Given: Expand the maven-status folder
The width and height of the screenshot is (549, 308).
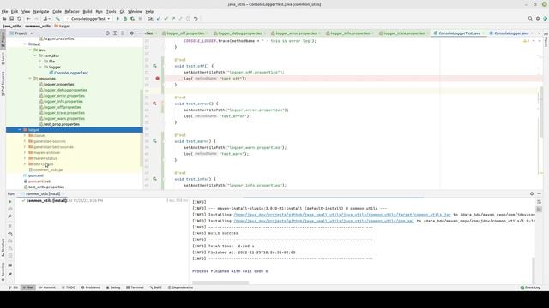Looking at the screenshot, I should pos(25,158).
